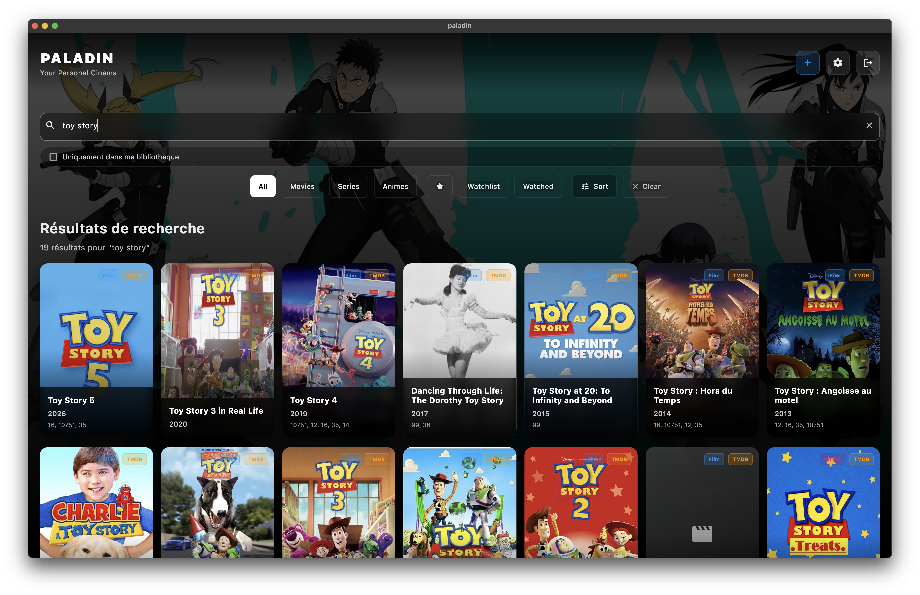920x595 pixels.
Task: Select the All filter button
Action: click(x=263, y=187)
